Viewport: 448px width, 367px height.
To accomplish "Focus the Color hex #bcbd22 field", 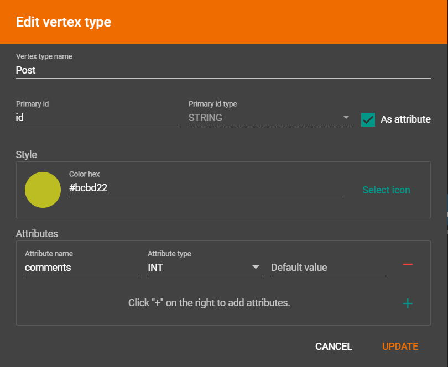I will (x=205, y=188).
